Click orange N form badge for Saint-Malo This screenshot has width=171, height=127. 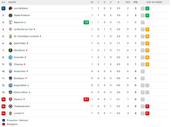pyautogui.click(x=147, y=43)
